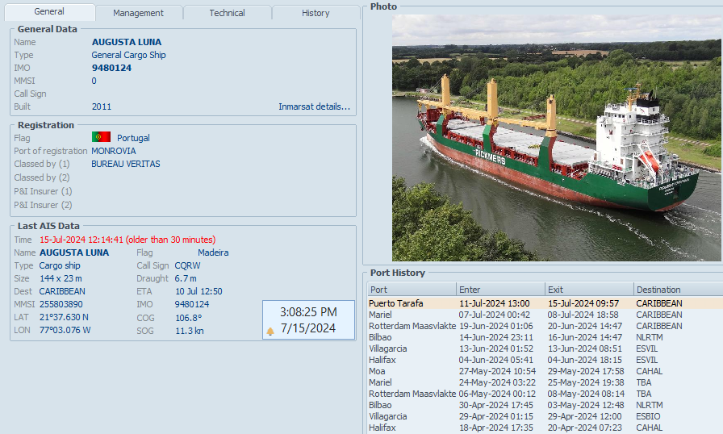
Task: Select the Halifax row entered 18-Apr-2024
Action: (545, 428)
